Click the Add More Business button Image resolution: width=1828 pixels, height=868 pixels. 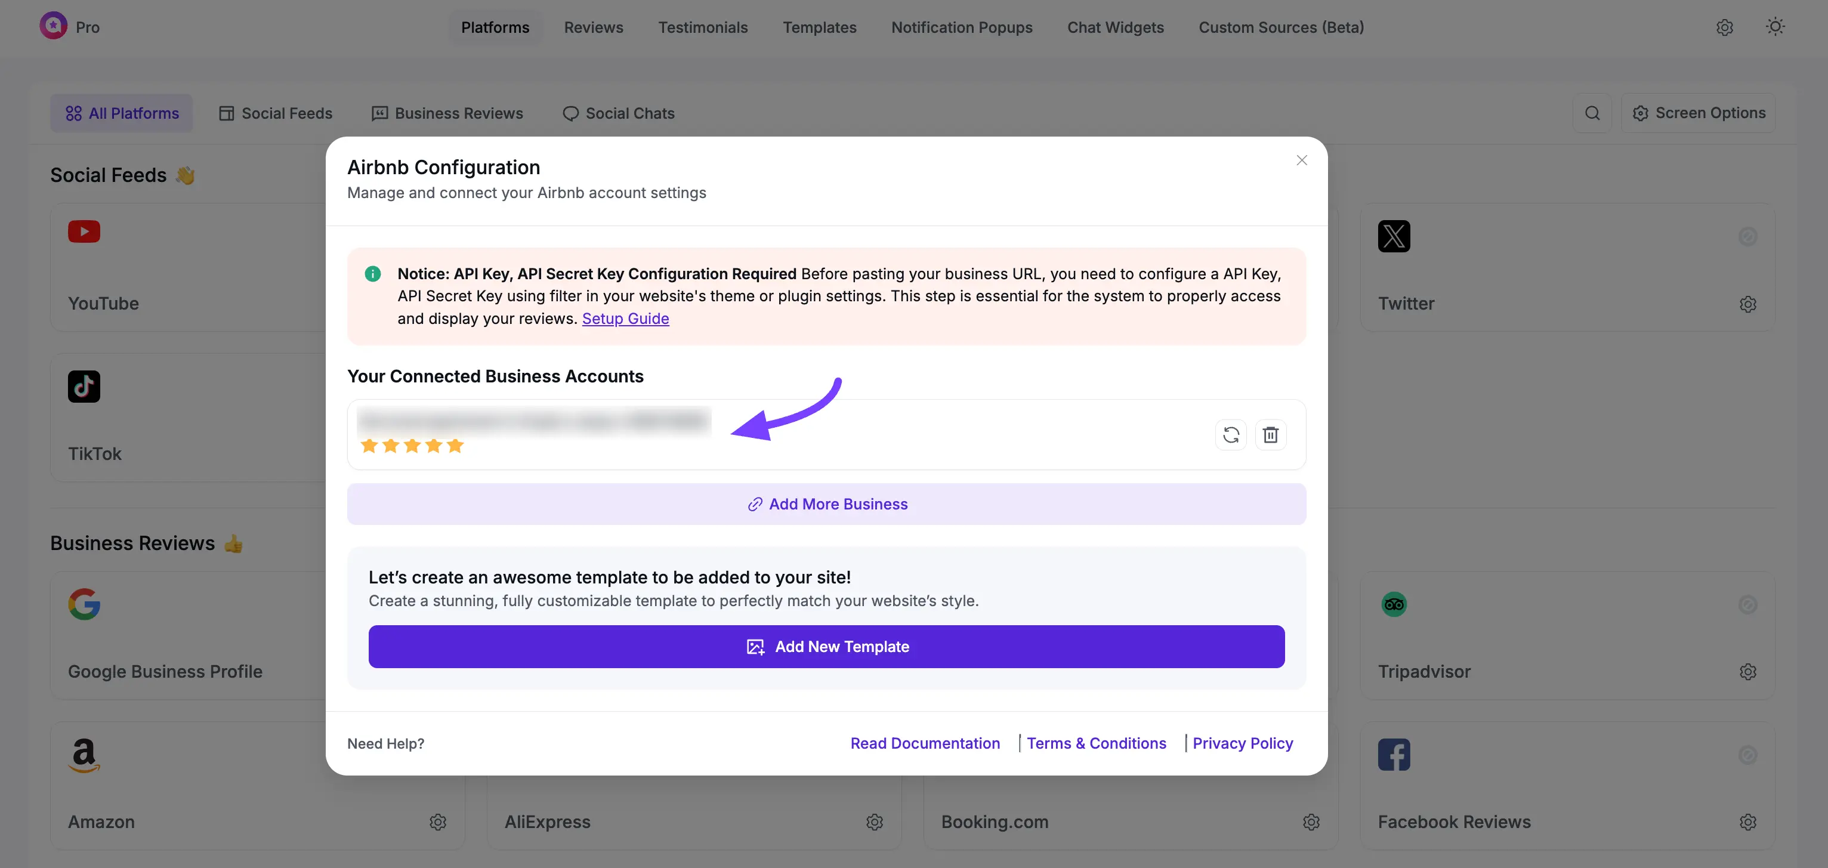pos(826,504)
